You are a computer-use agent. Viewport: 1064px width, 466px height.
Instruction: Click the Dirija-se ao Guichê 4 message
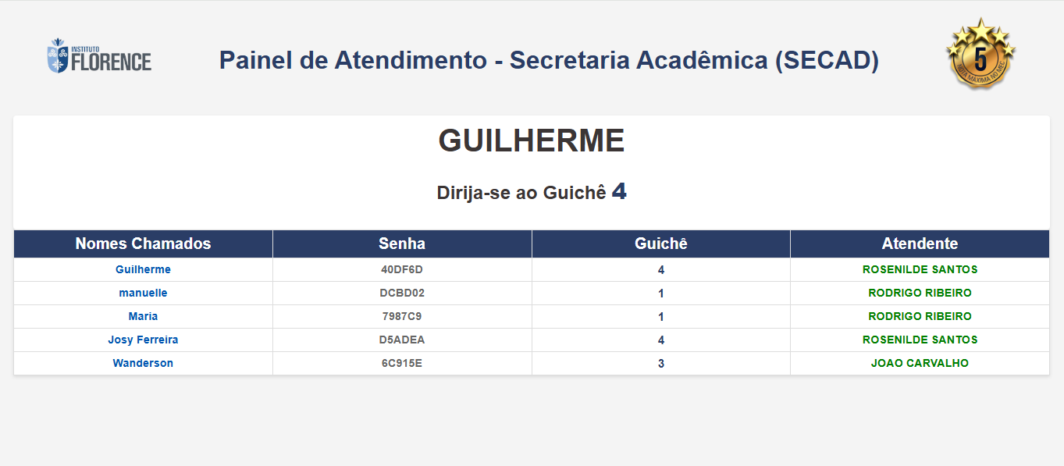click(532, 192)
